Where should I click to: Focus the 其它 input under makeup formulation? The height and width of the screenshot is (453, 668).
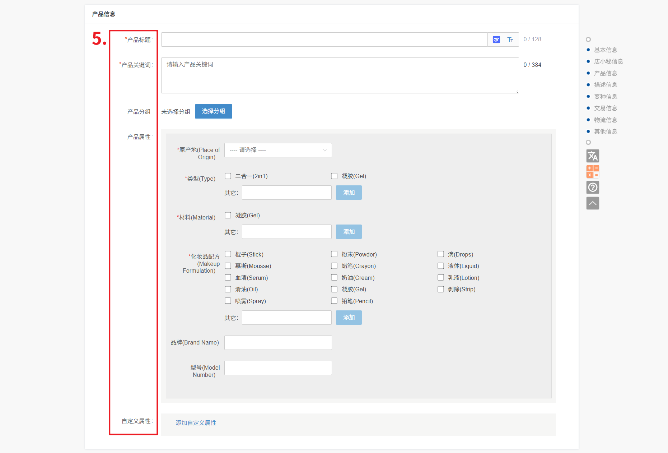(287, 318)
